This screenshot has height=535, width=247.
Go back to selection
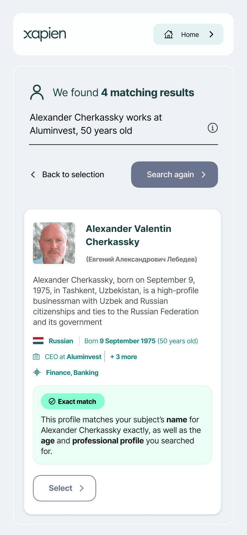[x=73, y=175]
